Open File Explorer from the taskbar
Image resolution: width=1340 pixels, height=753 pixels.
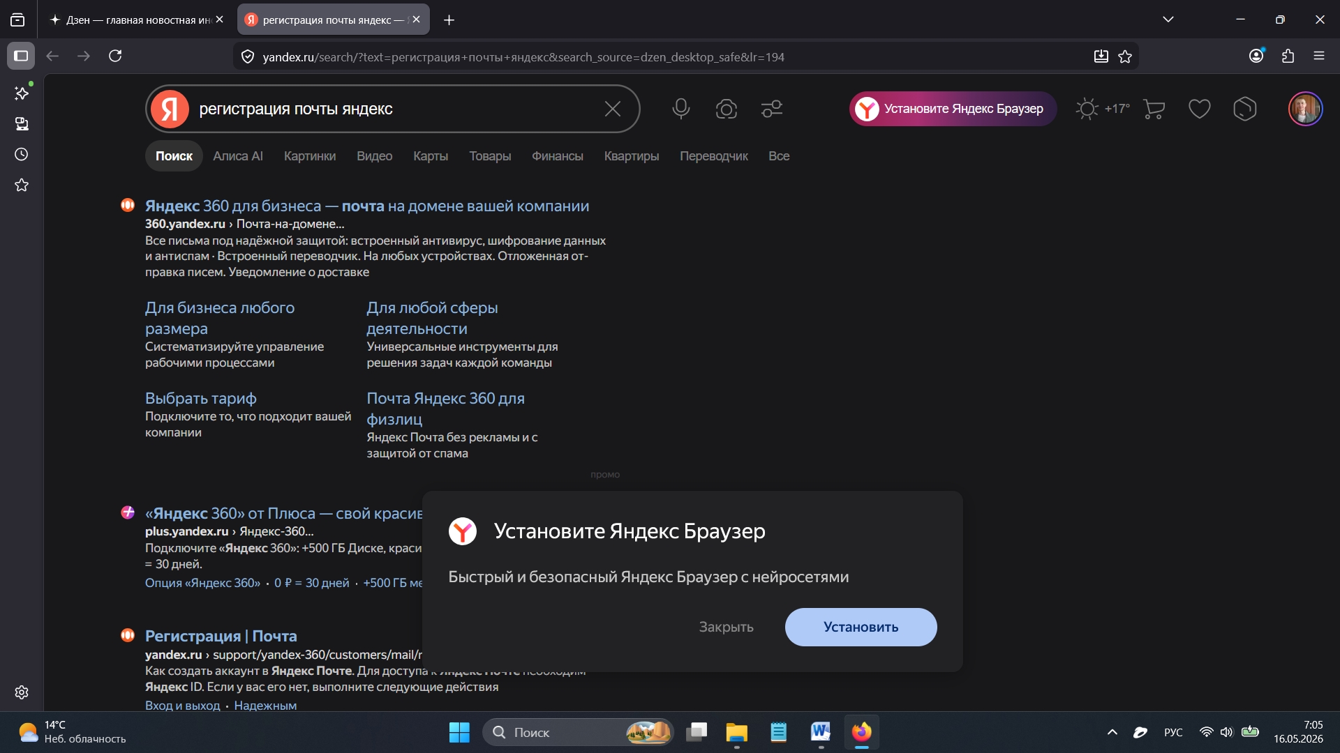(x=736, y=732)
